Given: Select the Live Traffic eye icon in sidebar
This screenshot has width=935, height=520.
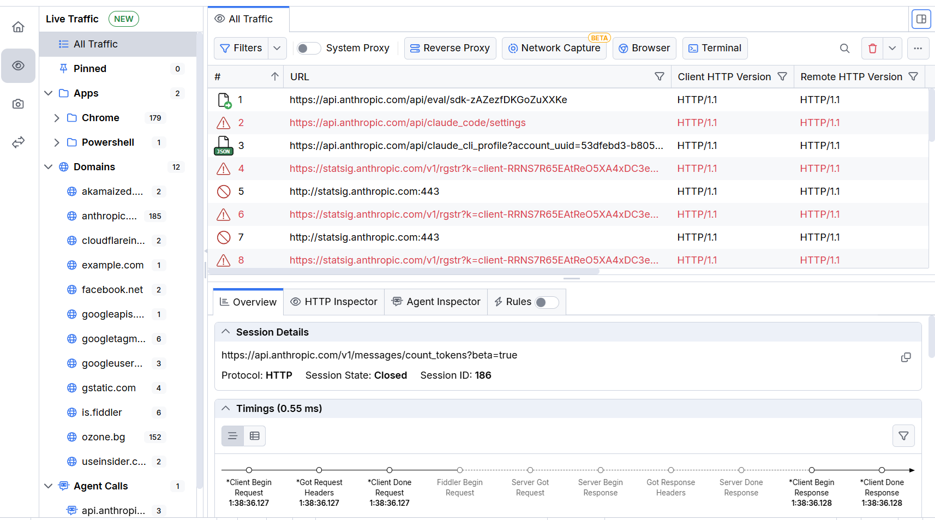Looking at the screenshot, I should coord(18,65).
